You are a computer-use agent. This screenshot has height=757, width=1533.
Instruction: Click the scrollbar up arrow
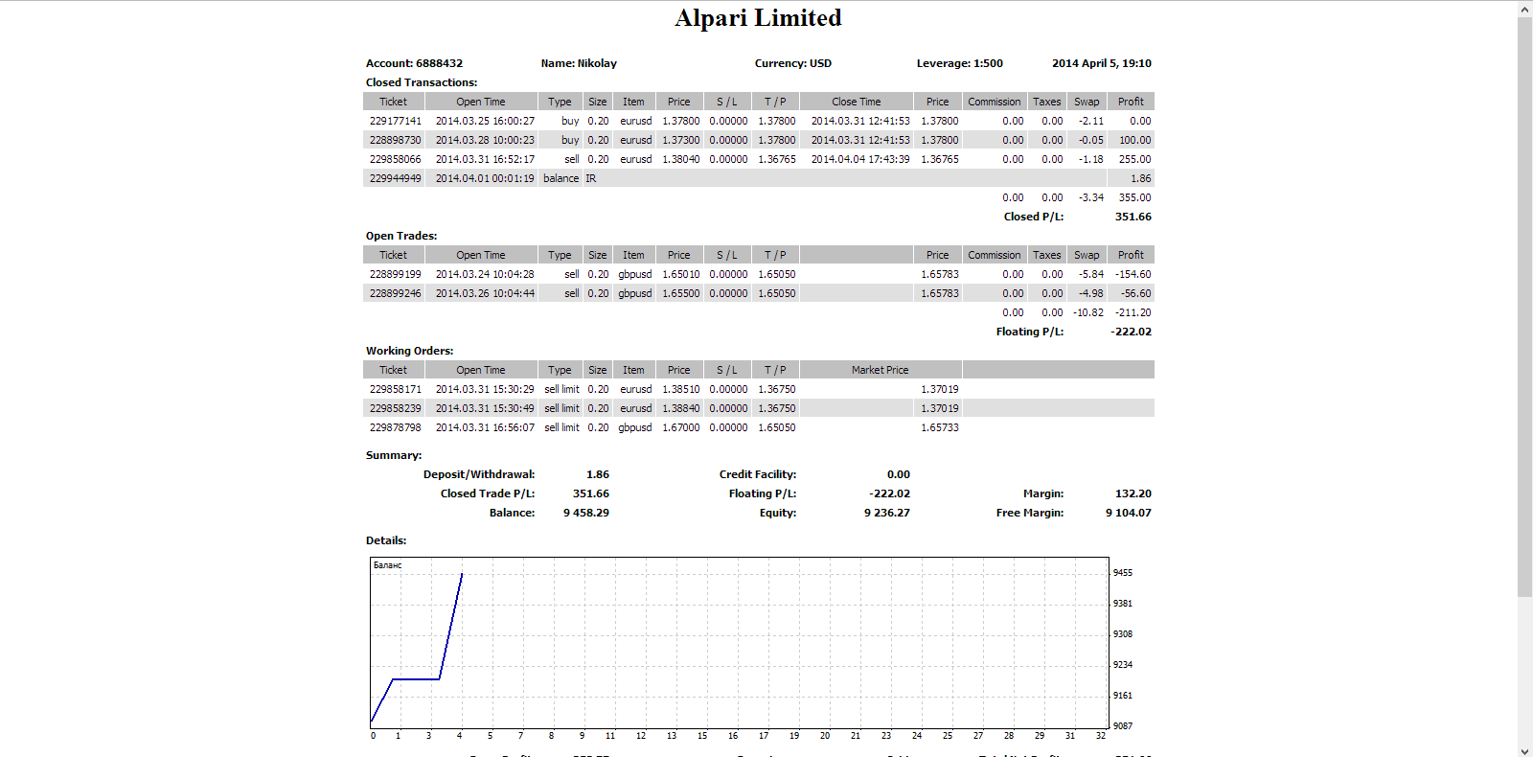[x=1524, y=9]
